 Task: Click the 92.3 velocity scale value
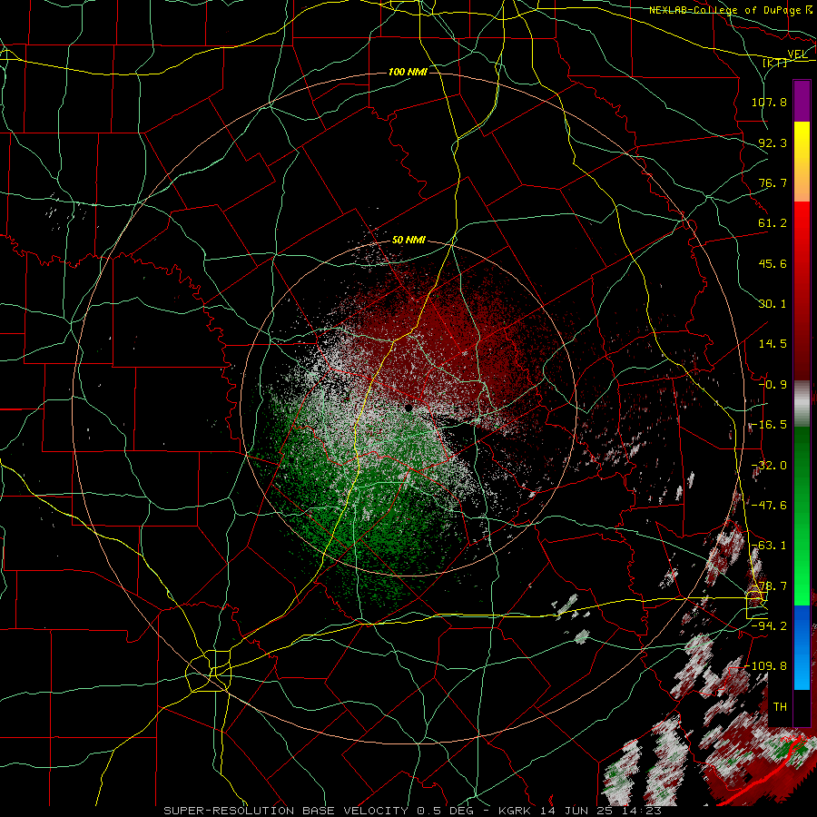(x=773, y=143)
